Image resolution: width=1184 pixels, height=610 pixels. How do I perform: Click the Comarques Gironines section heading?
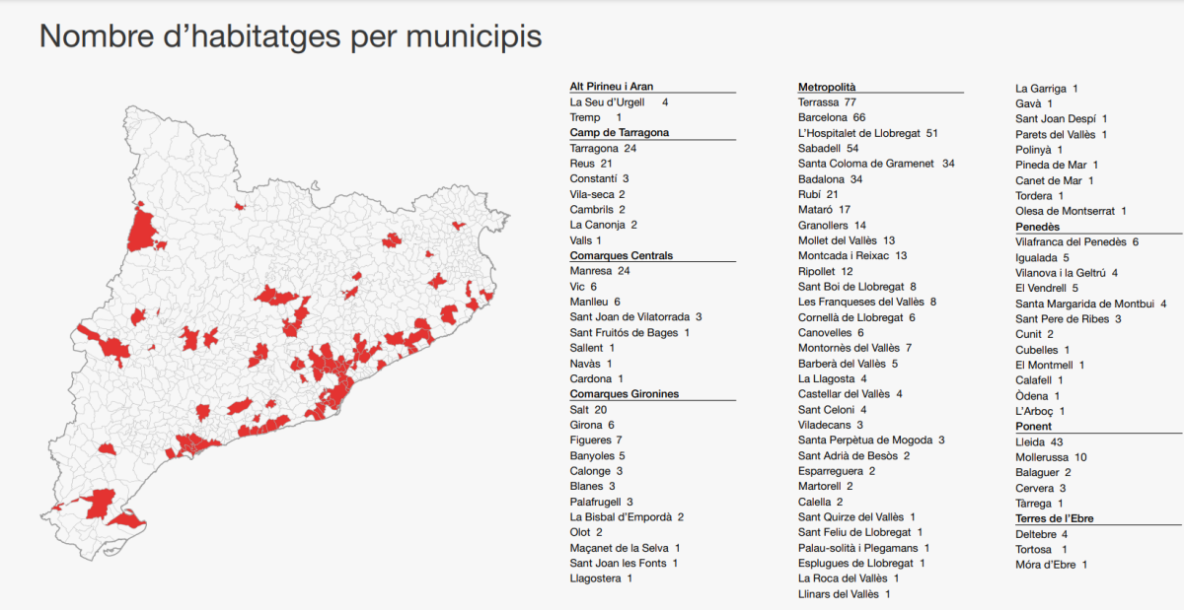pyautogui.click(x=625, y=394)
